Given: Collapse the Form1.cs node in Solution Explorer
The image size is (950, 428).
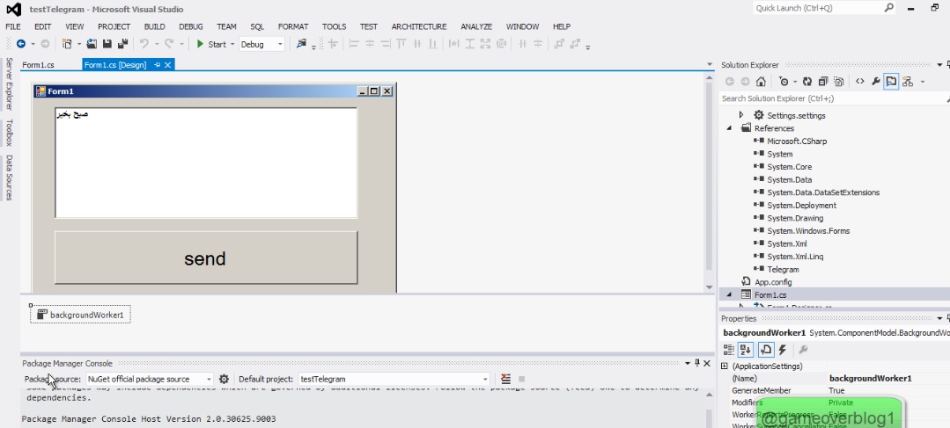Looking at the screenshot, I should (729, 295).
